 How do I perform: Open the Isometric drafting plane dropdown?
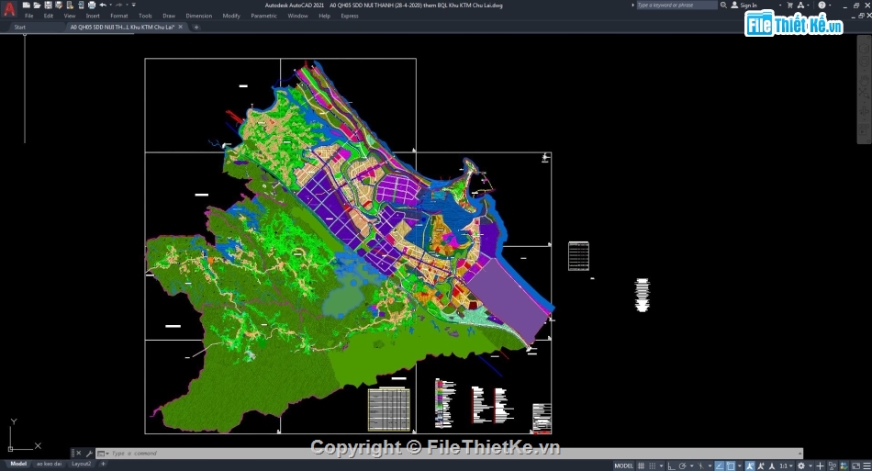pyautogui.click(x=710, y=465)
